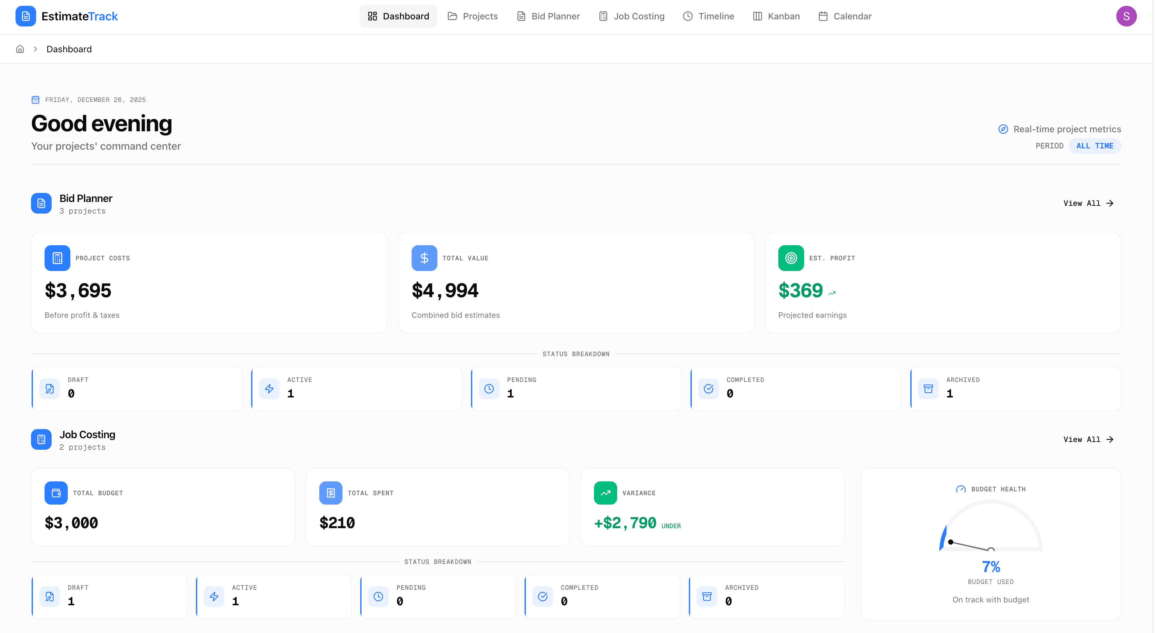
Task: Click the Bid Planner document icon
Action: pyautogui.click(x=41, y=203)
